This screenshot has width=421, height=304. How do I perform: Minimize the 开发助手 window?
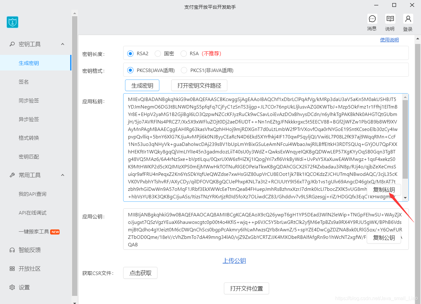(x=376, y=5)
